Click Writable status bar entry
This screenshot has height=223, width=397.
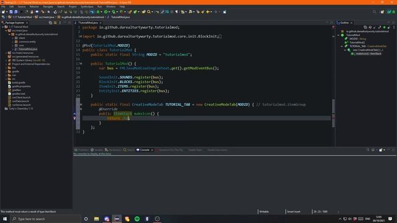click(x=264, y=212)
